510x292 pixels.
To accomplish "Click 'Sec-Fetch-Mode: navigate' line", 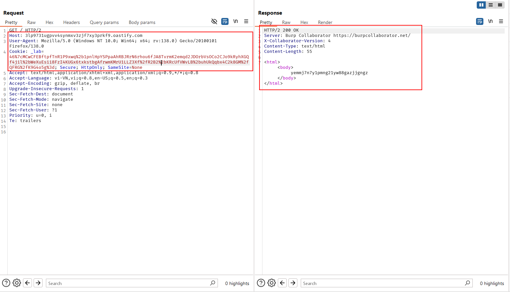I will point(41,99).
